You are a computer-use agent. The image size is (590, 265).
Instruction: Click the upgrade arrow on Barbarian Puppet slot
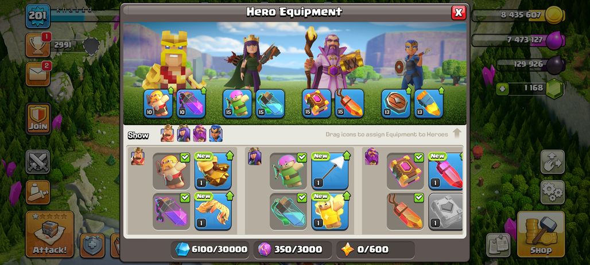click(171, 90)
